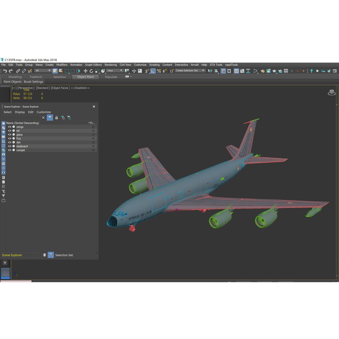Toggle Window/Crossing selection mode

tap(78, 71)
